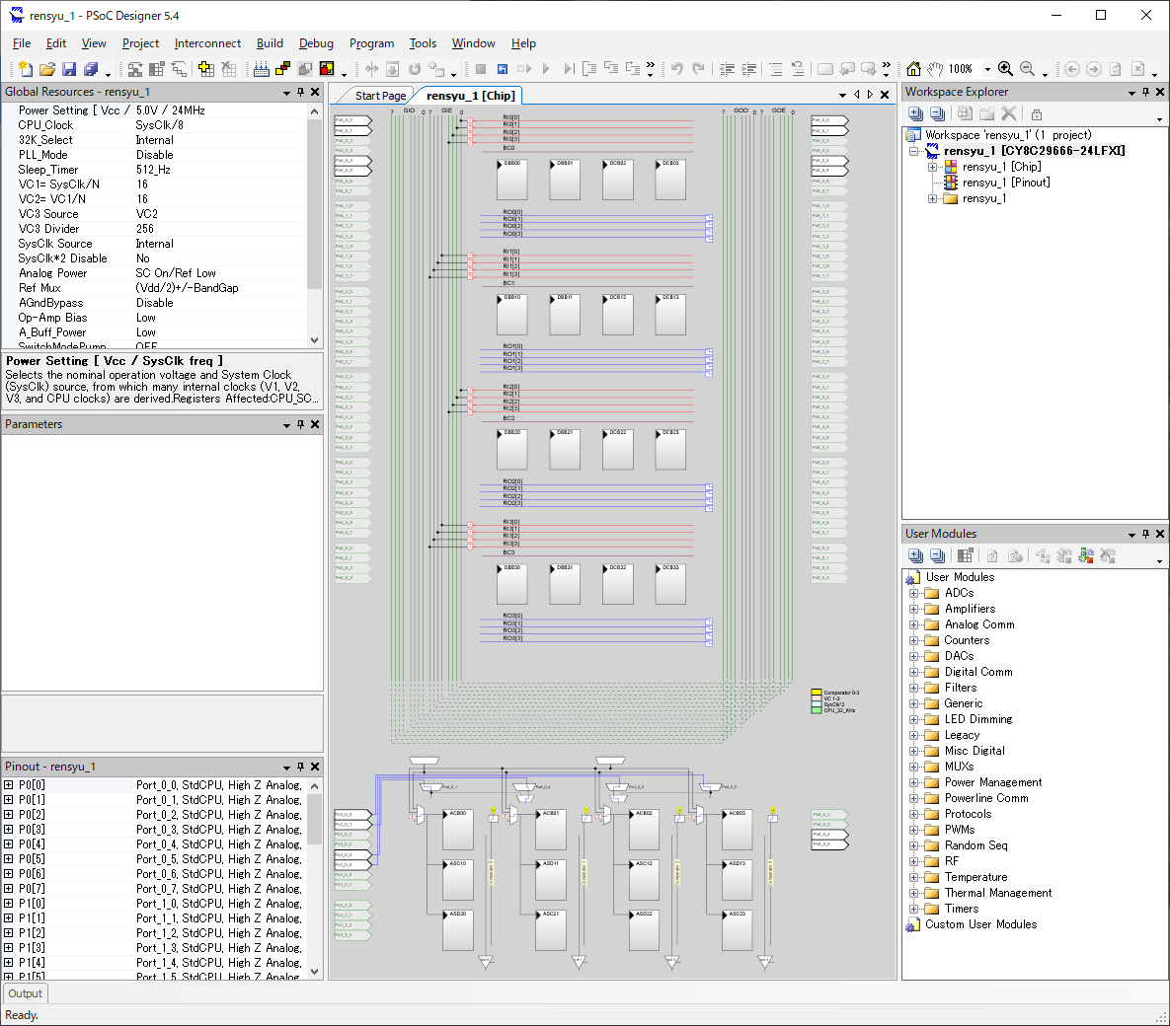This screenshot has height=1026, width=1170.
Task: Click the DBB00 digital block
Action: point(511,180)
